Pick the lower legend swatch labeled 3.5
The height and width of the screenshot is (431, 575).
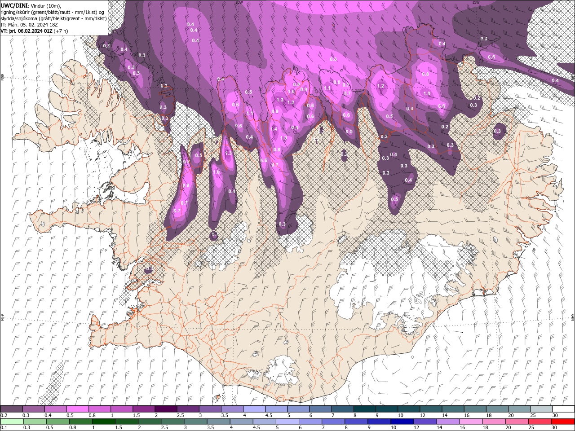[218, 422]
